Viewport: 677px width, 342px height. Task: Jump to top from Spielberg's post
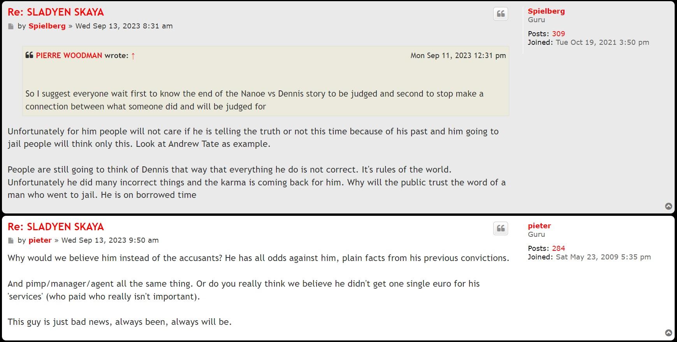668,206
